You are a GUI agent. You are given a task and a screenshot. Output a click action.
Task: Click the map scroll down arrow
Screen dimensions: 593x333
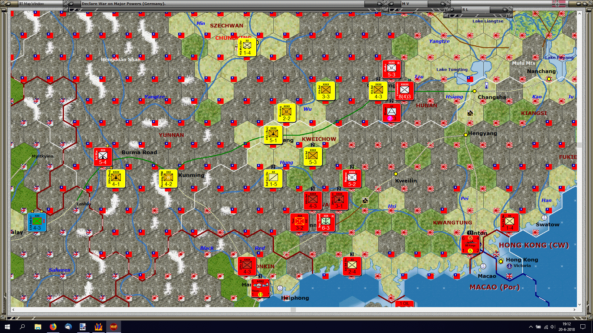(x=579, y=304)
